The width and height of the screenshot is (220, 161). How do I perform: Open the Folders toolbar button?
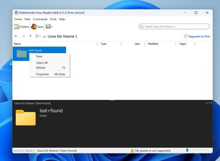pyautogui.click(x=21, y=27)
